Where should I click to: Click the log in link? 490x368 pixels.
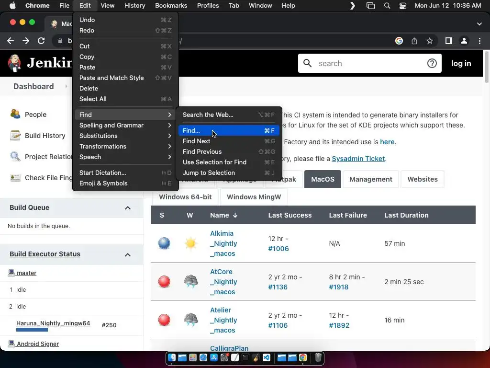point(461,63)
